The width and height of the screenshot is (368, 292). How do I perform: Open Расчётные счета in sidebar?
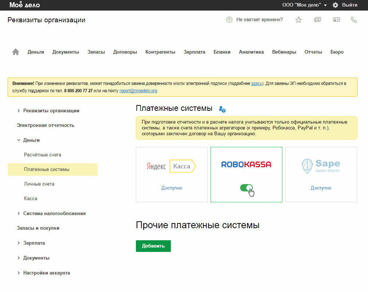coord(43,155)
